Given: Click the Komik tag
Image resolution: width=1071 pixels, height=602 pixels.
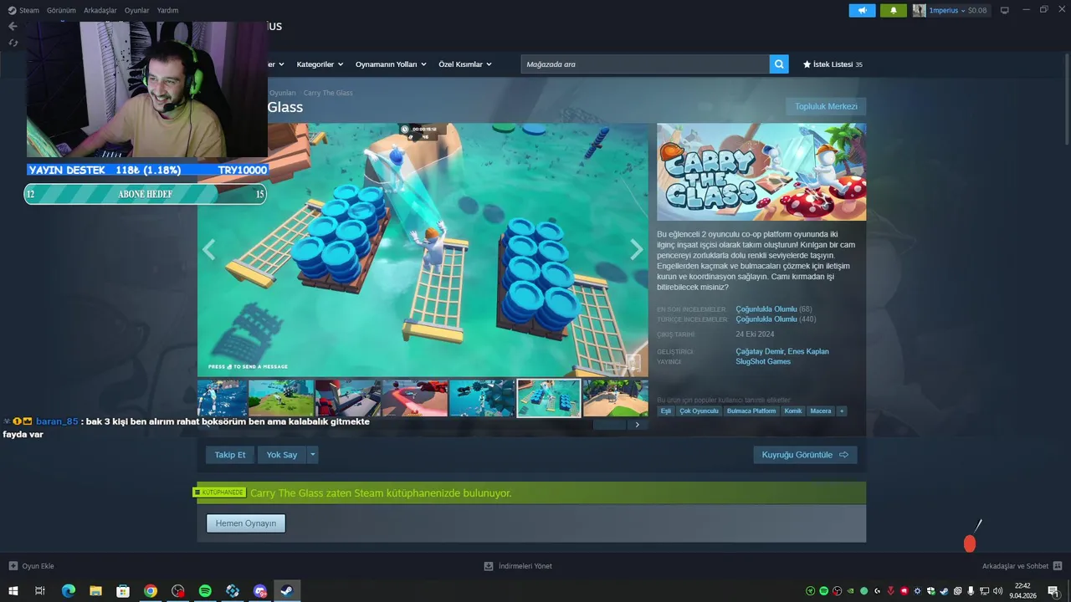Looking at the screenshot, I should pos(792,411).
